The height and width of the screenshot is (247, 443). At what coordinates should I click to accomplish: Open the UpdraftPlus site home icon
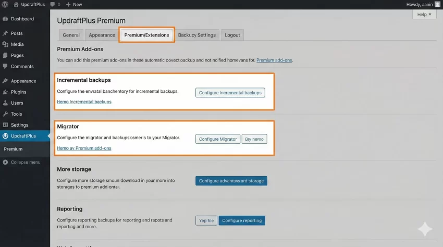tap(16, 4)
